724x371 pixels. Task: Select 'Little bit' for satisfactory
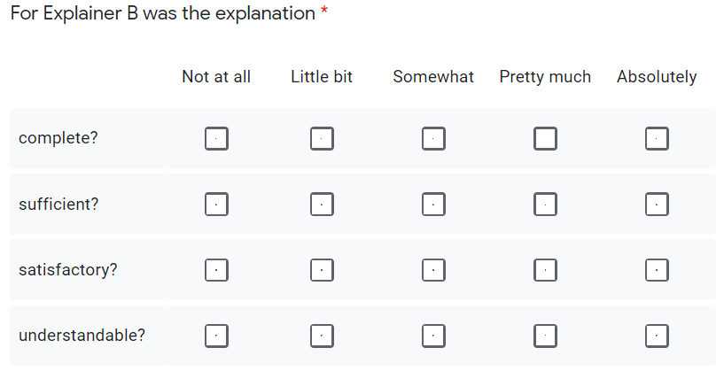click(x=322, y=269)
